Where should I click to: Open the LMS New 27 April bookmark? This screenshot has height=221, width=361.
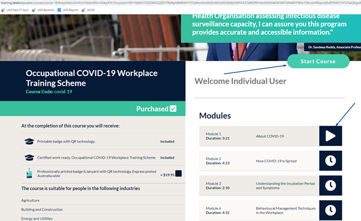[15, 10]
